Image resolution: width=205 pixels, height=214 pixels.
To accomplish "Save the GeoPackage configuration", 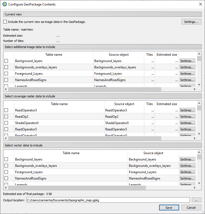I will pos(169,208).
